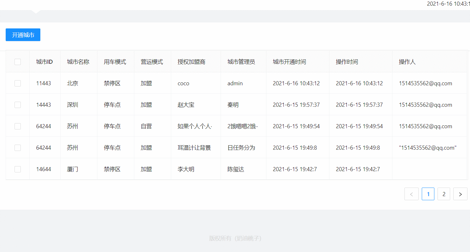Go to page 2 of the table
Image resolution: width=470 pixels, height=252 pixels.
click(x=444, y=194)
